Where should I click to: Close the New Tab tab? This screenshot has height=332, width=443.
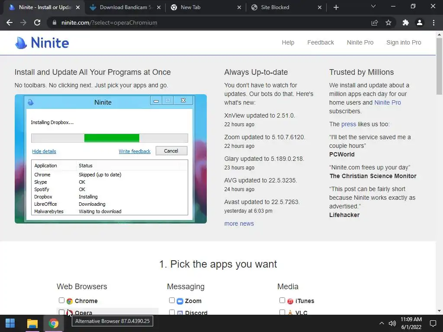(x=239, y=7)
